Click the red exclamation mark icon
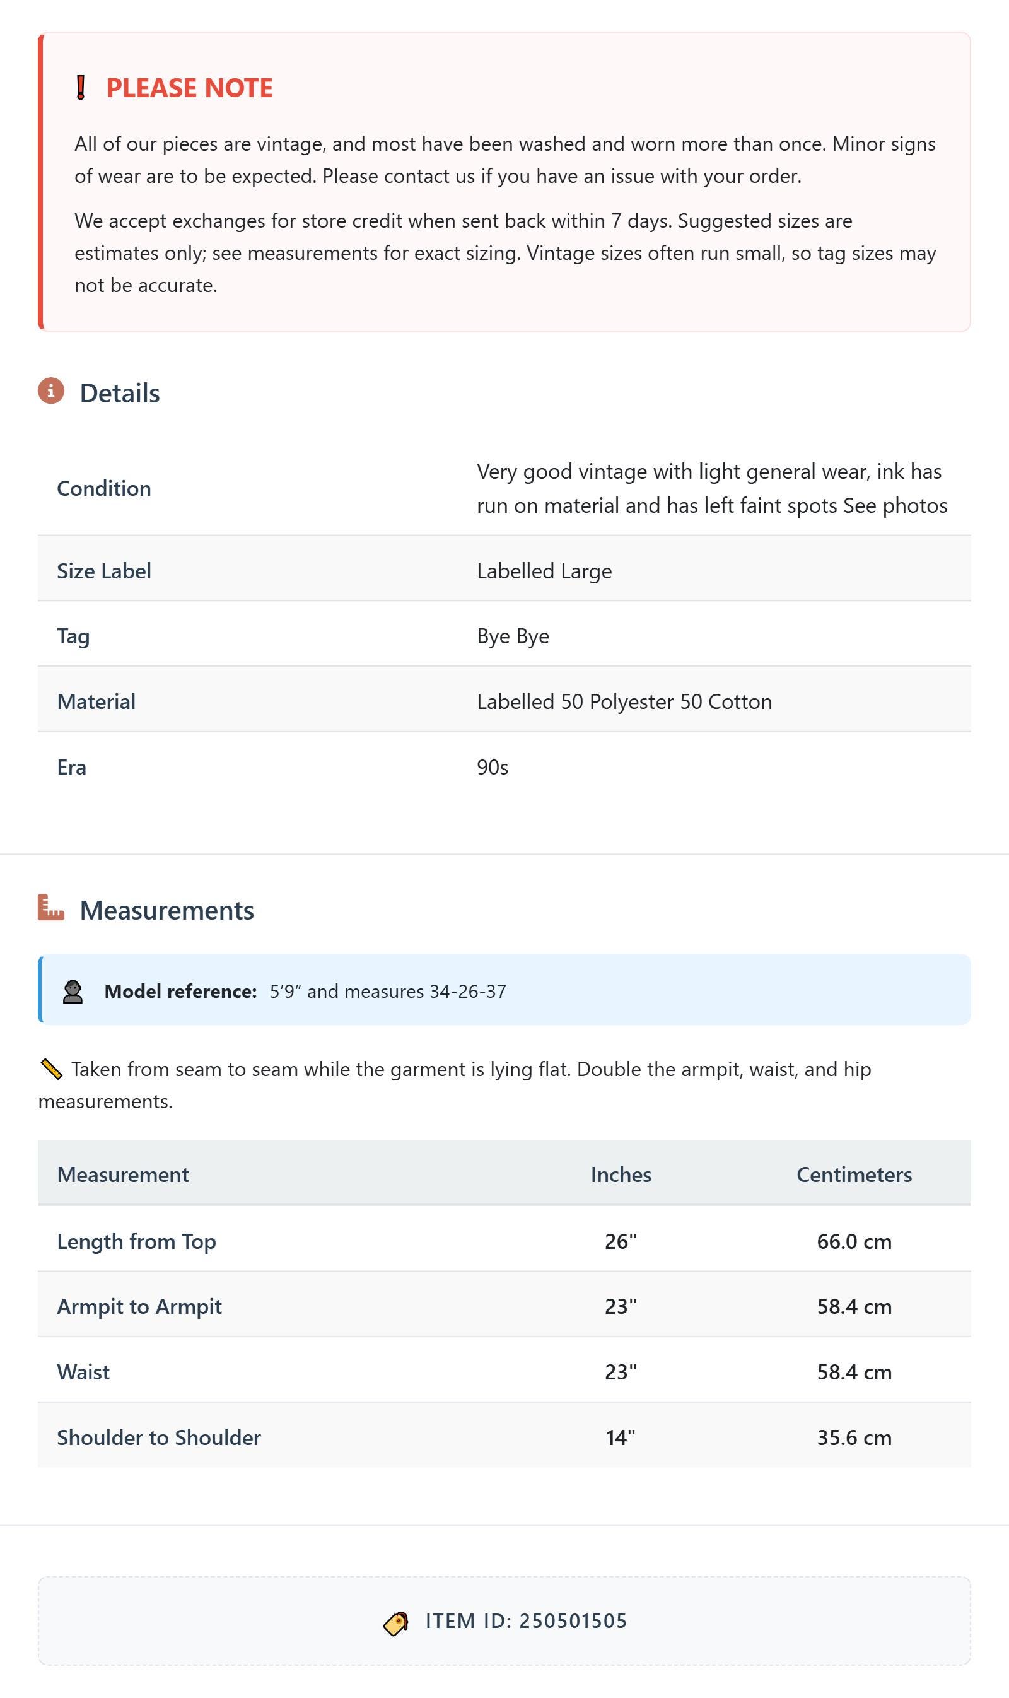The height and width of the screenshot is (1698, 1009). coord(80,88)
